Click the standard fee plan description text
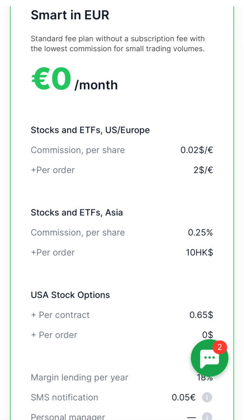This screenshot has width=244, height=420. (118, 43)
